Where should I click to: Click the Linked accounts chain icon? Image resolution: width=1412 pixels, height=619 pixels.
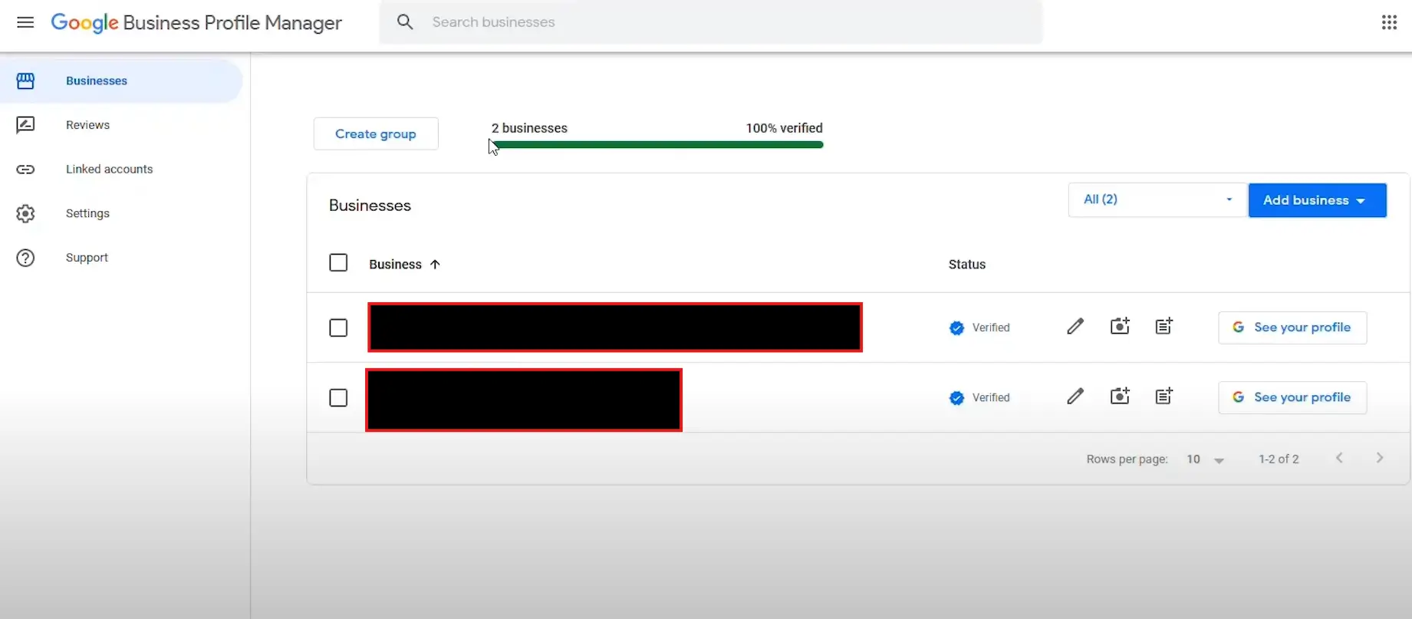pos(25,170)
